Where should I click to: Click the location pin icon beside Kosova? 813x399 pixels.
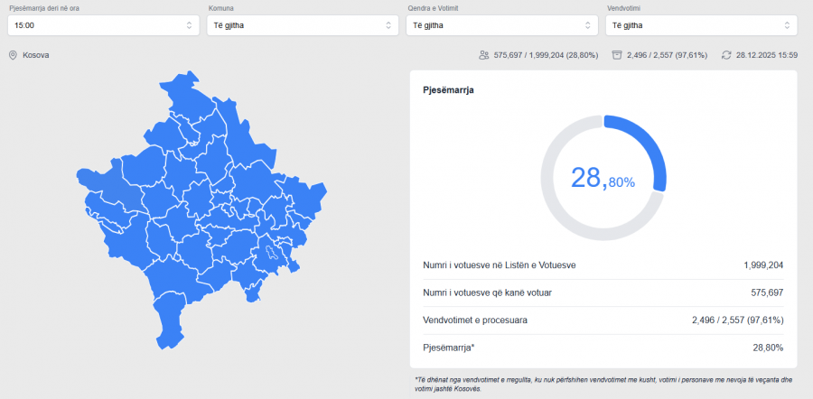tap(13, 55)
